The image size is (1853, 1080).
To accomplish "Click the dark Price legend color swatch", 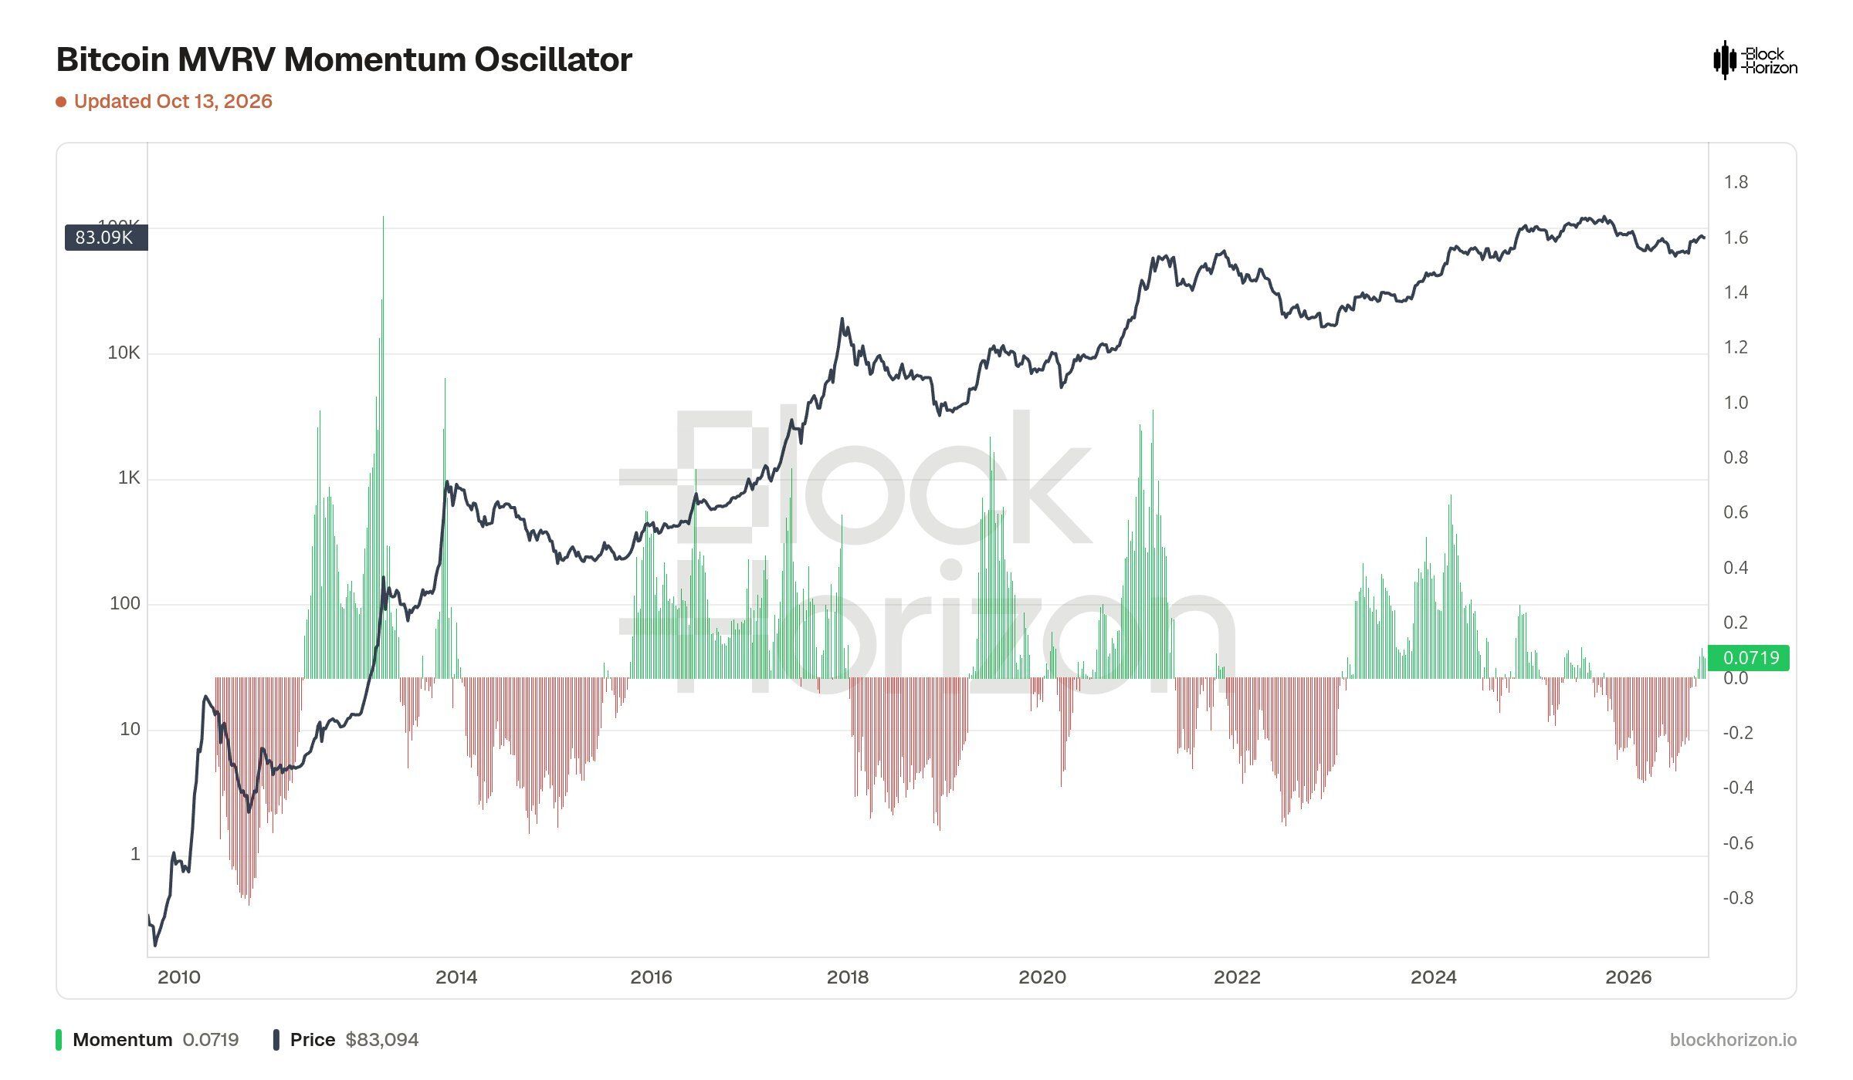I will 276,1040.
